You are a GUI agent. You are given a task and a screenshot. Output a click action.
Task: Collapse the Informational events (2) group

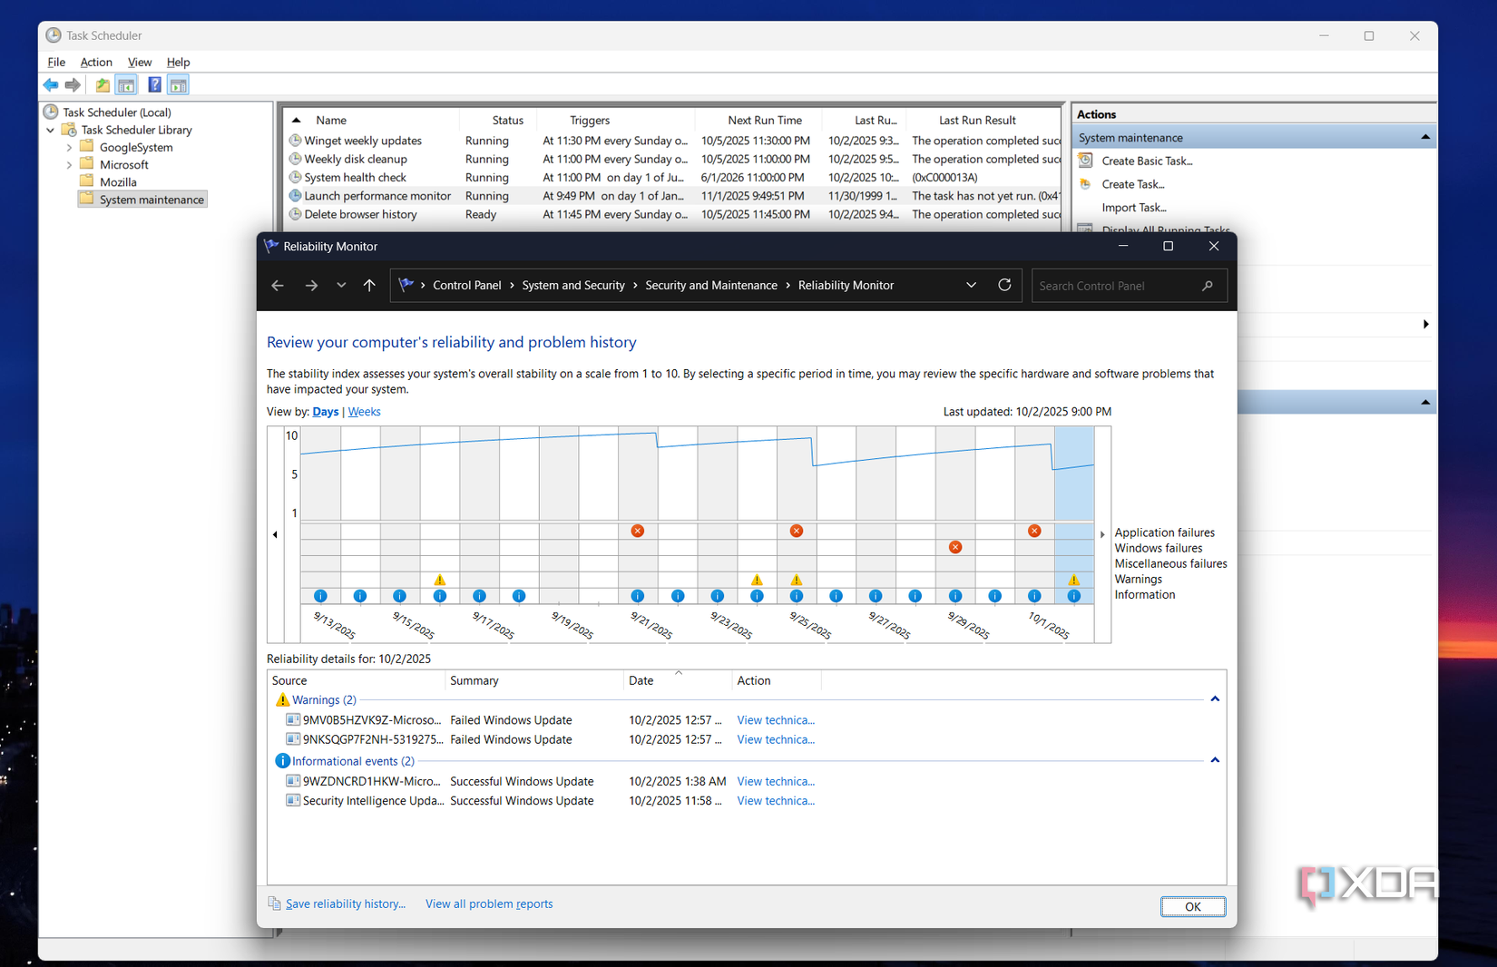(x=1215, y=760)
